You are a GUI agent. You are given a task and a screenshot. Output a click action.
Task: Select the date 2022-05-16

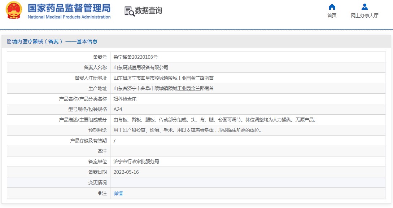(126, 172)
